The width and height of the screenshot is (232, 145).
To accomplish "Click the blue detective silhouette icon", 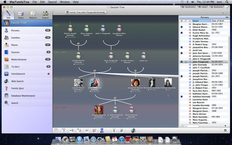I will [x=102, y=130].
